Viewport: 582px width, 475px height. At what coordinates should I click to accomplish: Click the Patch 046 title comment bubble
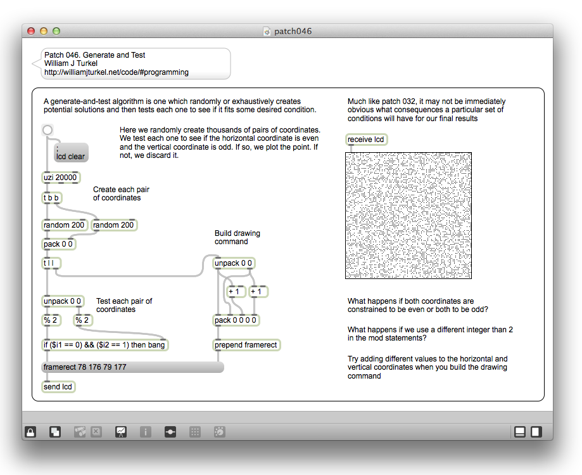(x=132, y=64)
